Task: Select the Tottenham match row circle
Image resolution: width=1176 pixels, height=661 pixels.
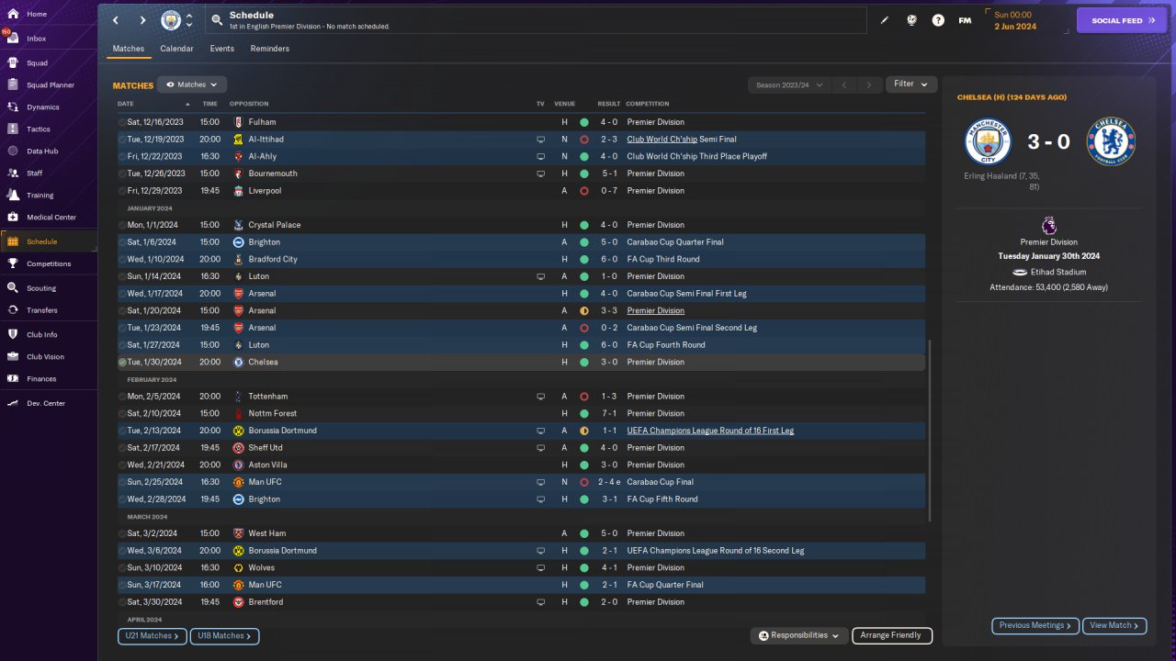Action: pyautogui.click(x=122, y=397)
